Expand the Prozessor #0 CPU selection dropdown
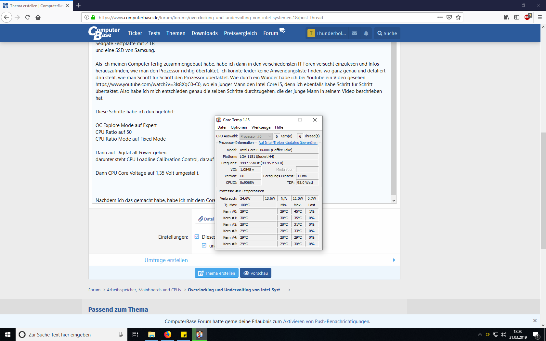This screenshot has width=546, height=341. (x=256, y=136)
